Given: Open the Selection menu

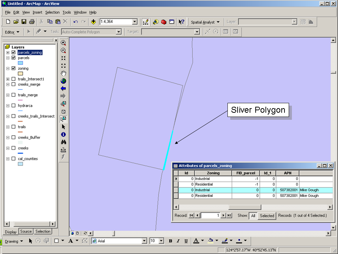Looking at the screenshot, I should pyautogui.click(x=52, y=12).
